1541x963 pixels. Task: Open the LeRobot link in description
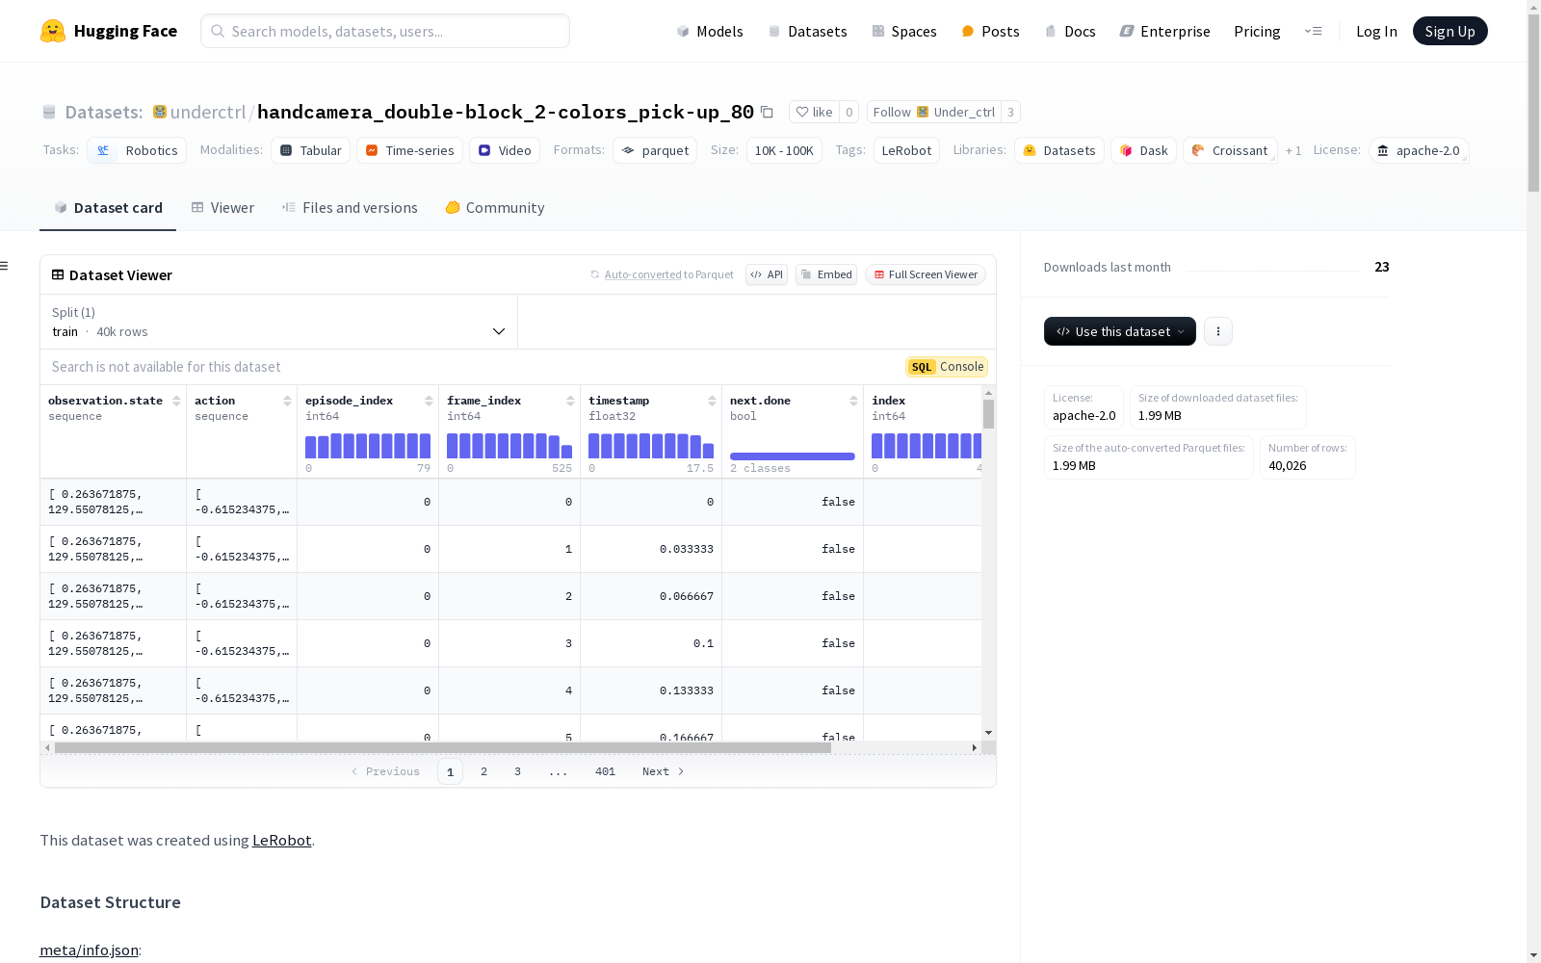coord(281,840)
